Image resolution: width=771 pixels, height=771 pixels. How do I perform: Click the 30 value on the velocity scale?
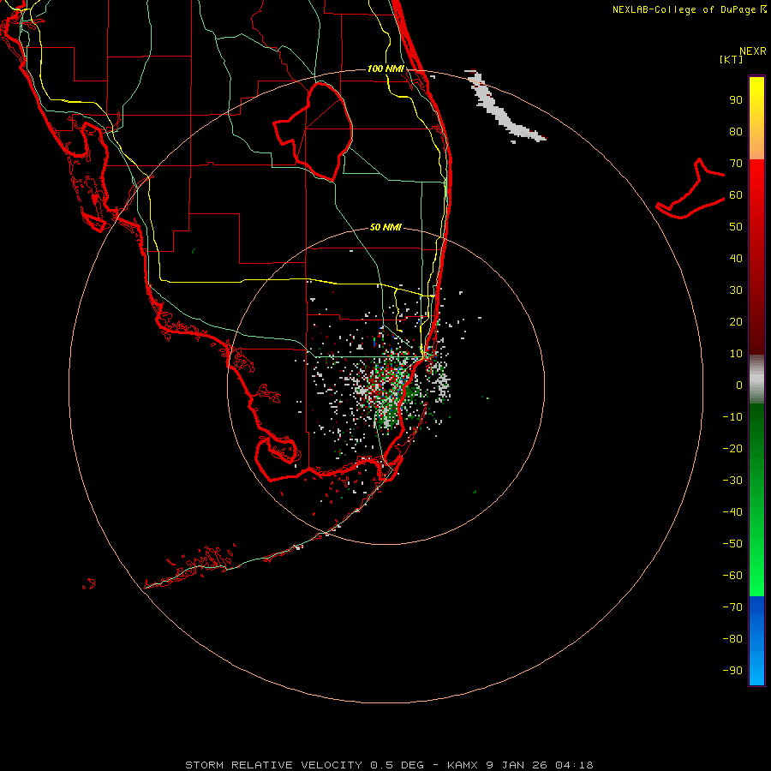click(x=736, y=290)
